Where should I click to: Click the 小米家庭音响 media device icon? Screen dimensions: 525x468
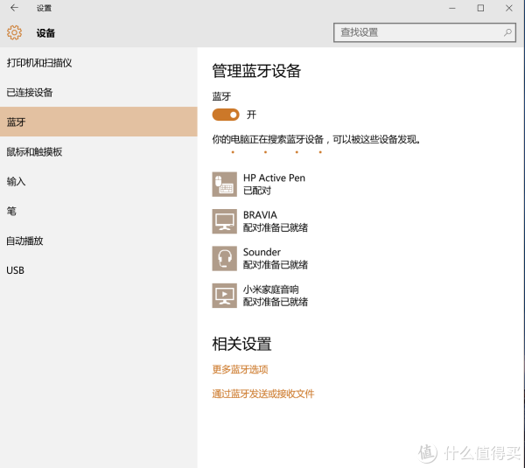tap(224, 296)
